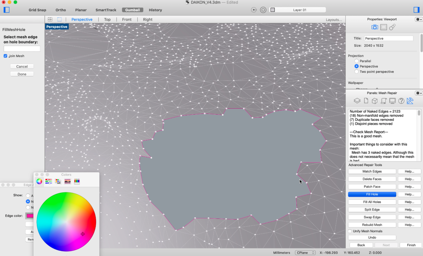The image size is (423, 256).
Task: Open the question mark Help panel icon
Action: [x=401, y=101]
